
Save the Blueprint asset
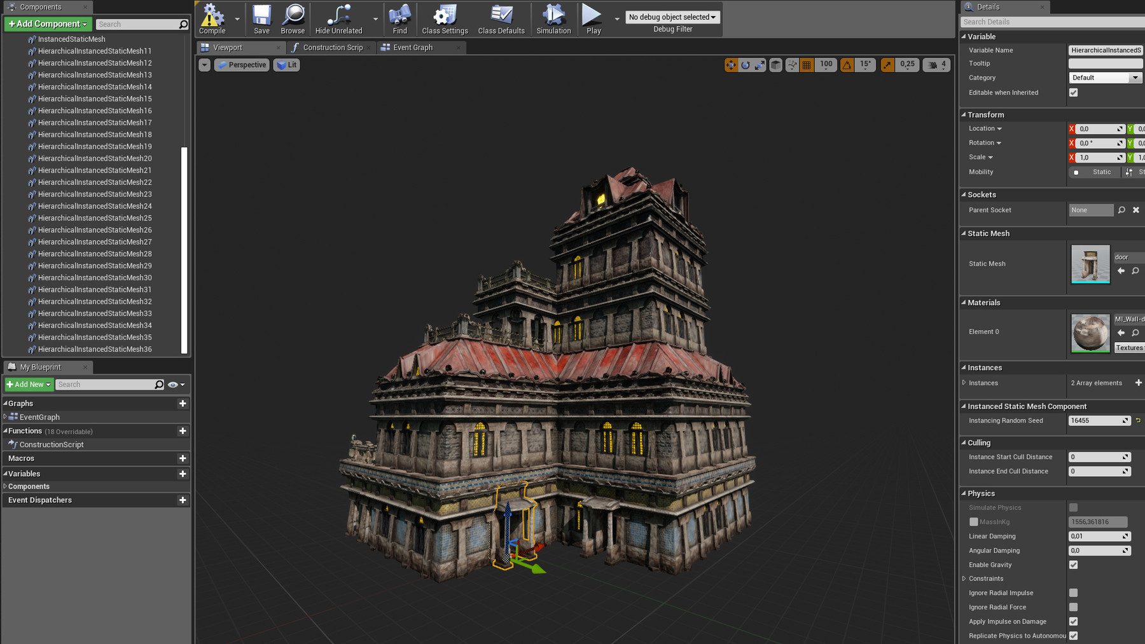261,18
